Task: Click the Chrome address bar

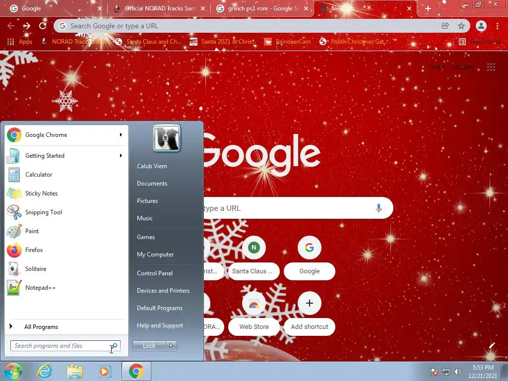Action: (x=253, y=26)
